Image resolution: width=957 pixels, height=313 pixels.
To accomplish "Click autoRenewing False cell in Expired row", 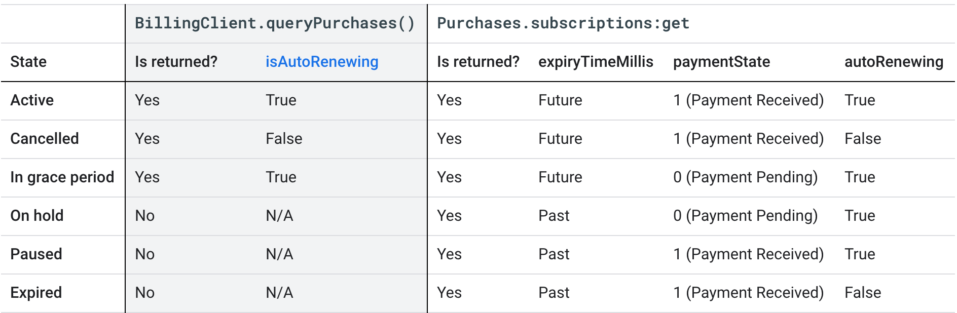I will (863, 293).
